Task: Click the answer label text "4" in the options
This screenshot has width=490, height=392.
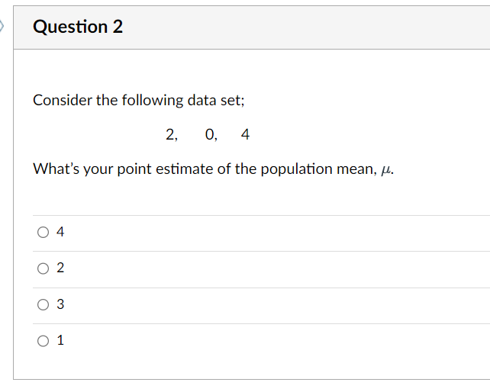Action: pos(60,232)
